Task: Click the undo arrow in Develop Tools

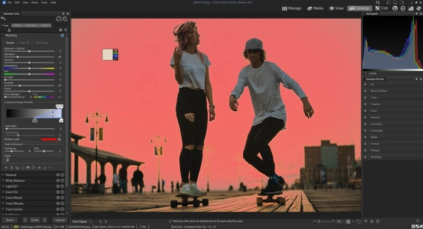Action: [x=4, y=19]
